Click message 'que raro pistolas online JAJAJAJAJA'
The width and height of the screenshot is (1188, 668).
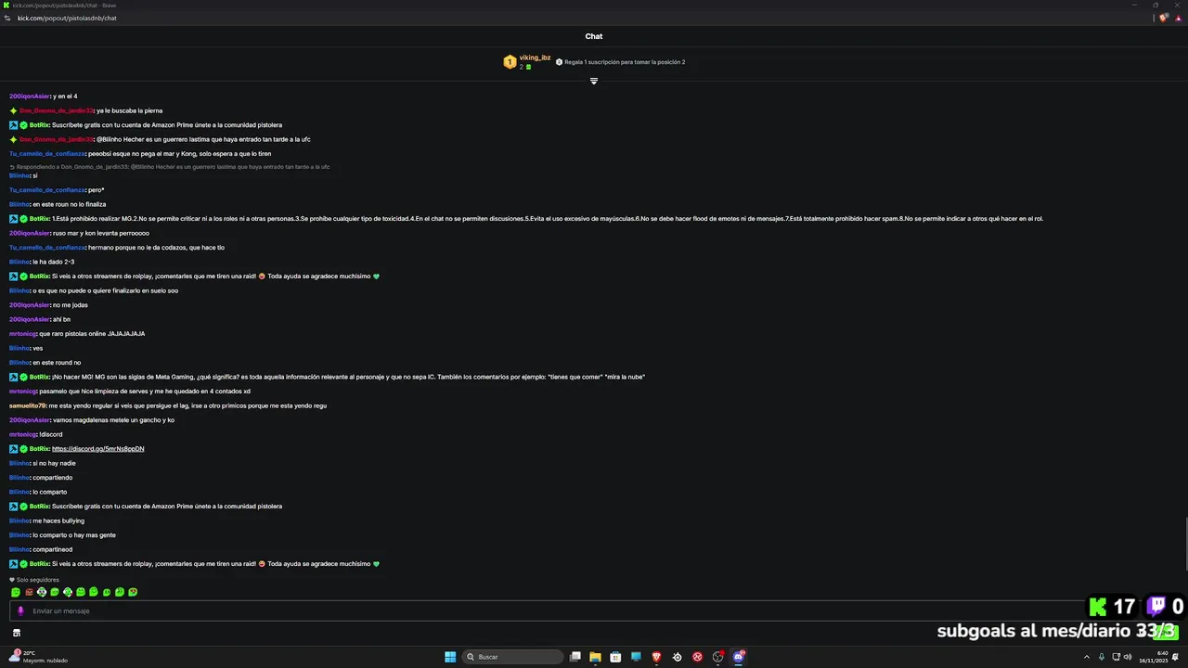pyautogui.click(x=92, y=334)
